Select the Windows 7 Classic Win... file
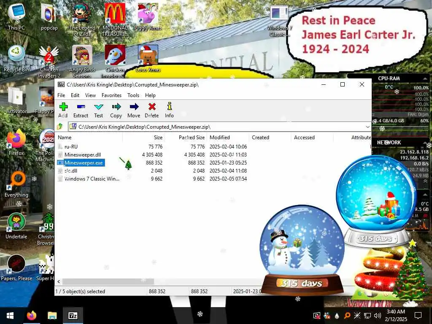 92,179
